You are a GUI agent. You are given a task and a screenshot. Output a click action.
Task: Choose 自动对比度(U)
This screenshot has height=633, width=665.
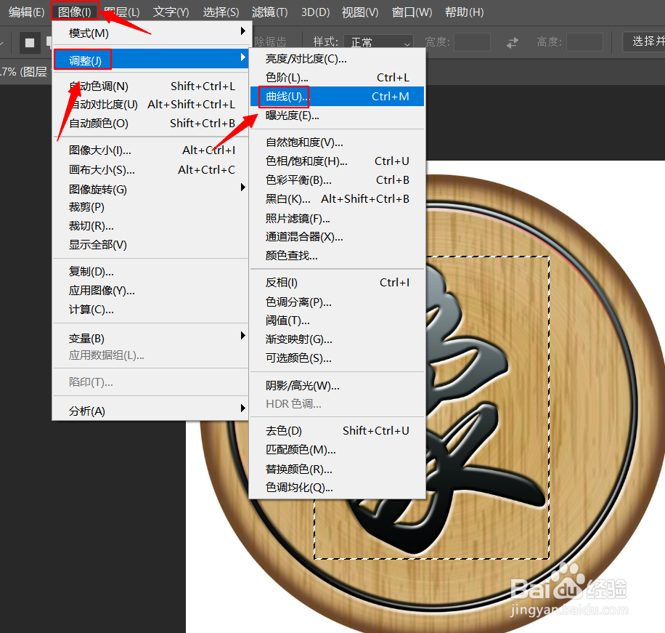tap(150, 105)
